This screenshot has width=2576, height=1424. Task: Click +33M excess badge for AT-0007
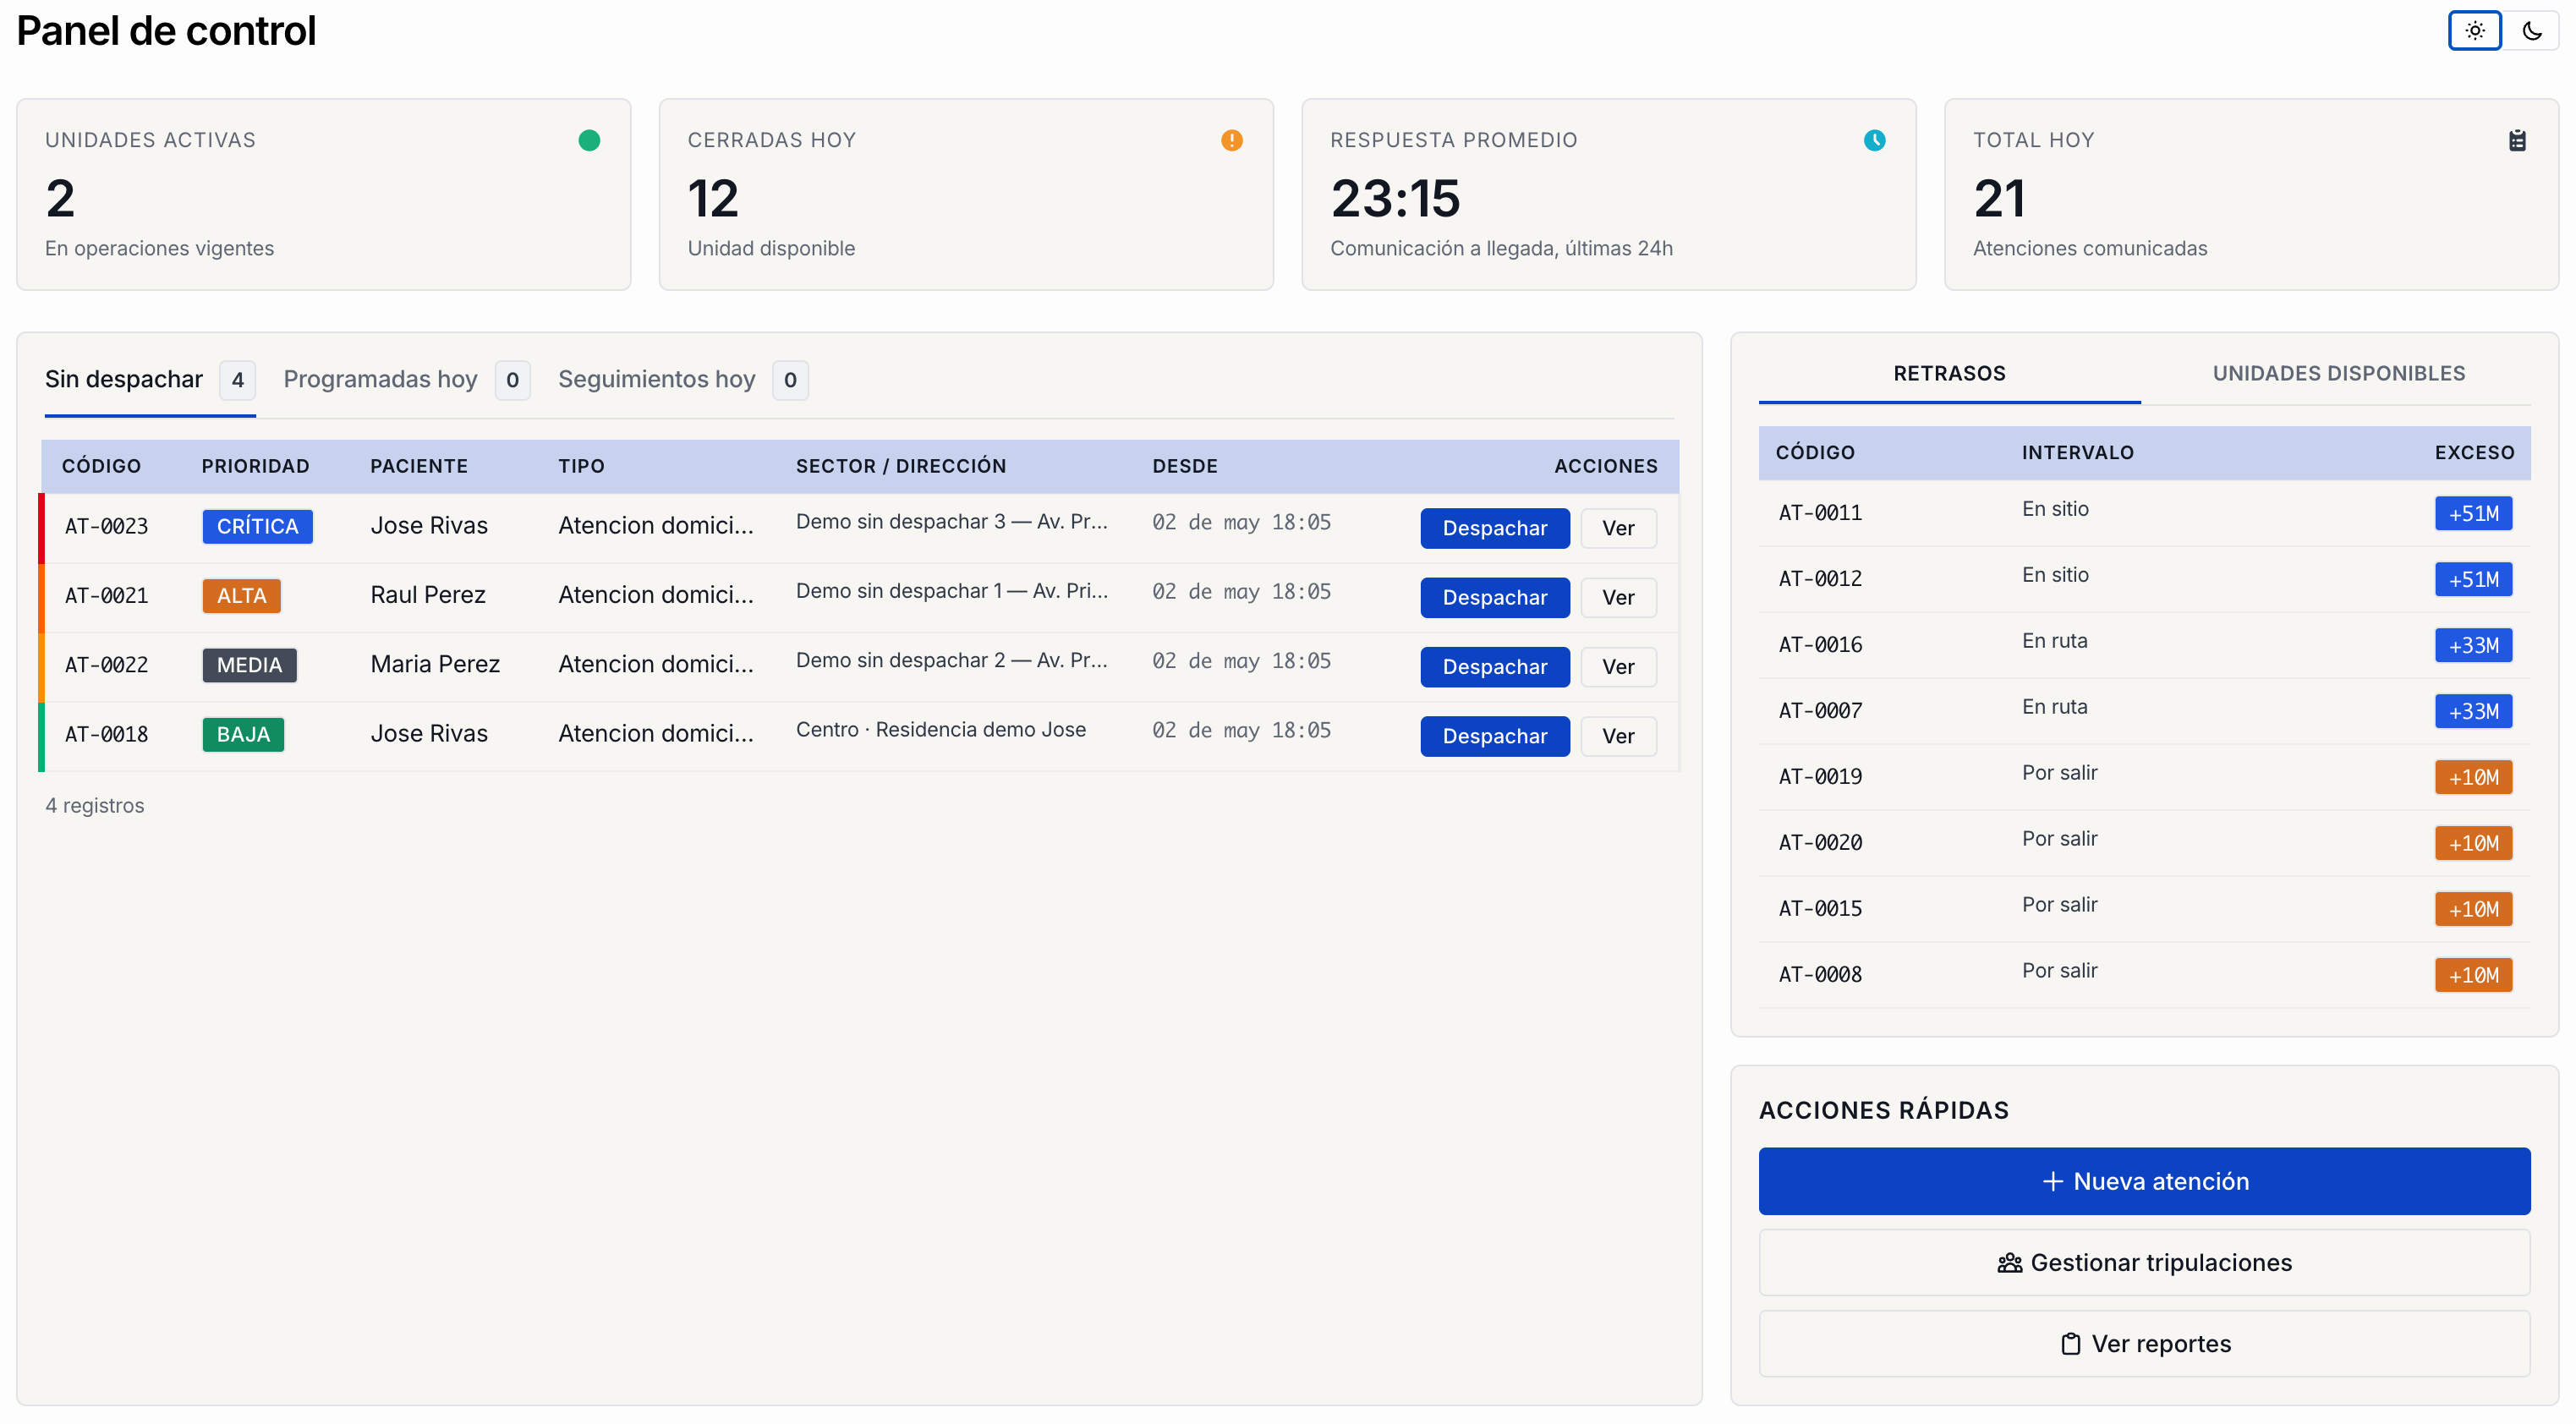coord(2473,712)
